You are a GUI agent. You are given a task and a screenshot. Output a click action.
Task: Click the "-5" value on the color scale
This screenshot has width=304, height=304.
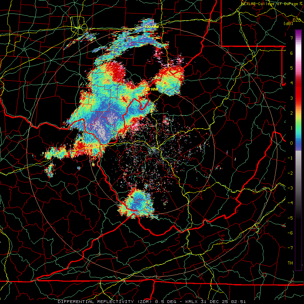click(x=290, y=218)
